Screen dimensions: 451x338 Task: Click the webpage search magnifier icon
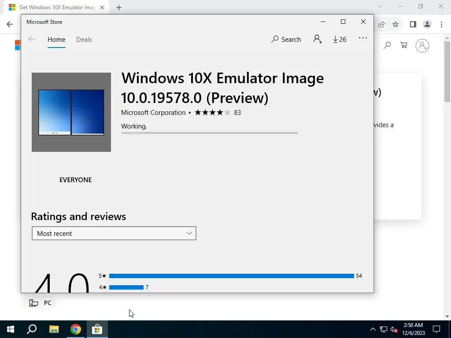[387, 45]
